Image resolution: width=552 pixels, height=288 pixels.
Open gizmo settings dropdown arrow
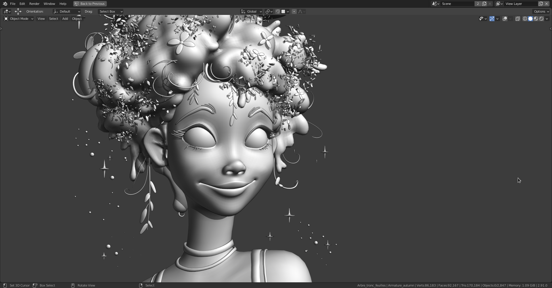pyautogui.click(x=497, y=19)
